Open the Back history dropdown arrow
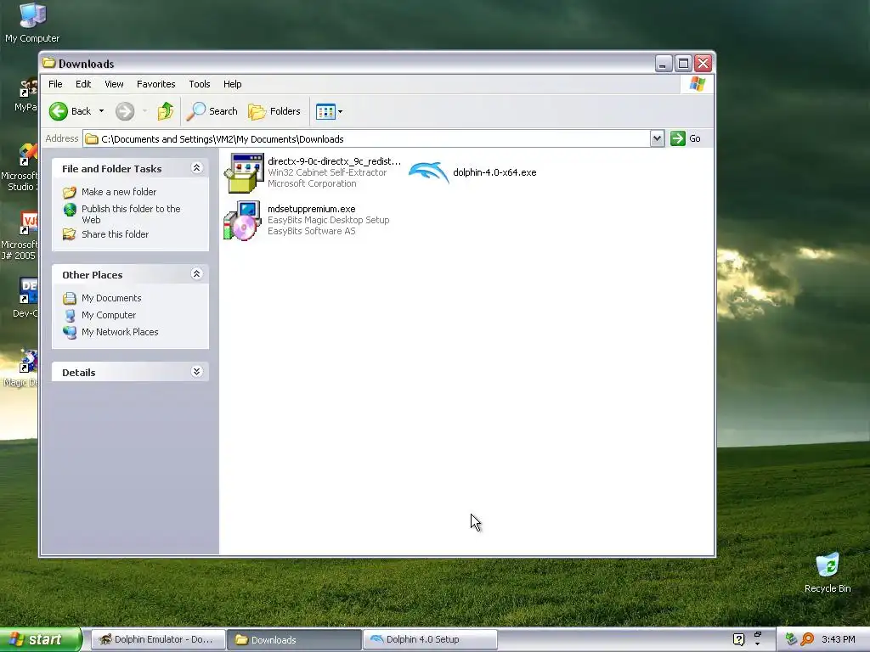 click(102, 111)
